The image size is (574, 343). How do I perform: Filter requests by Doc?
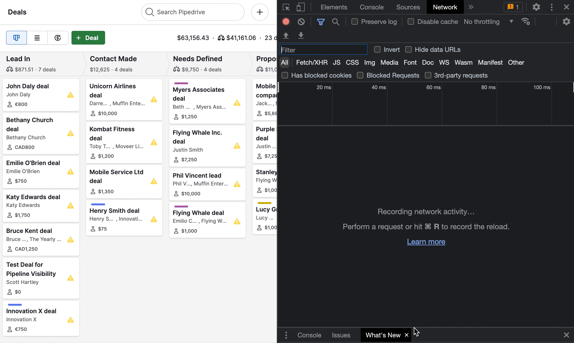point(428,63)
